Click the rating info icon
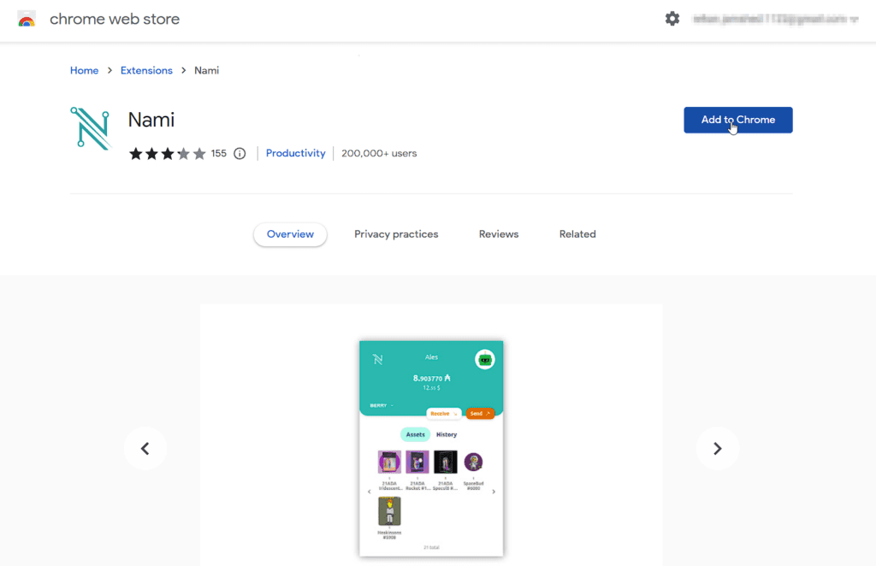This screenshot has width=876, height=566. coord(240,154)
